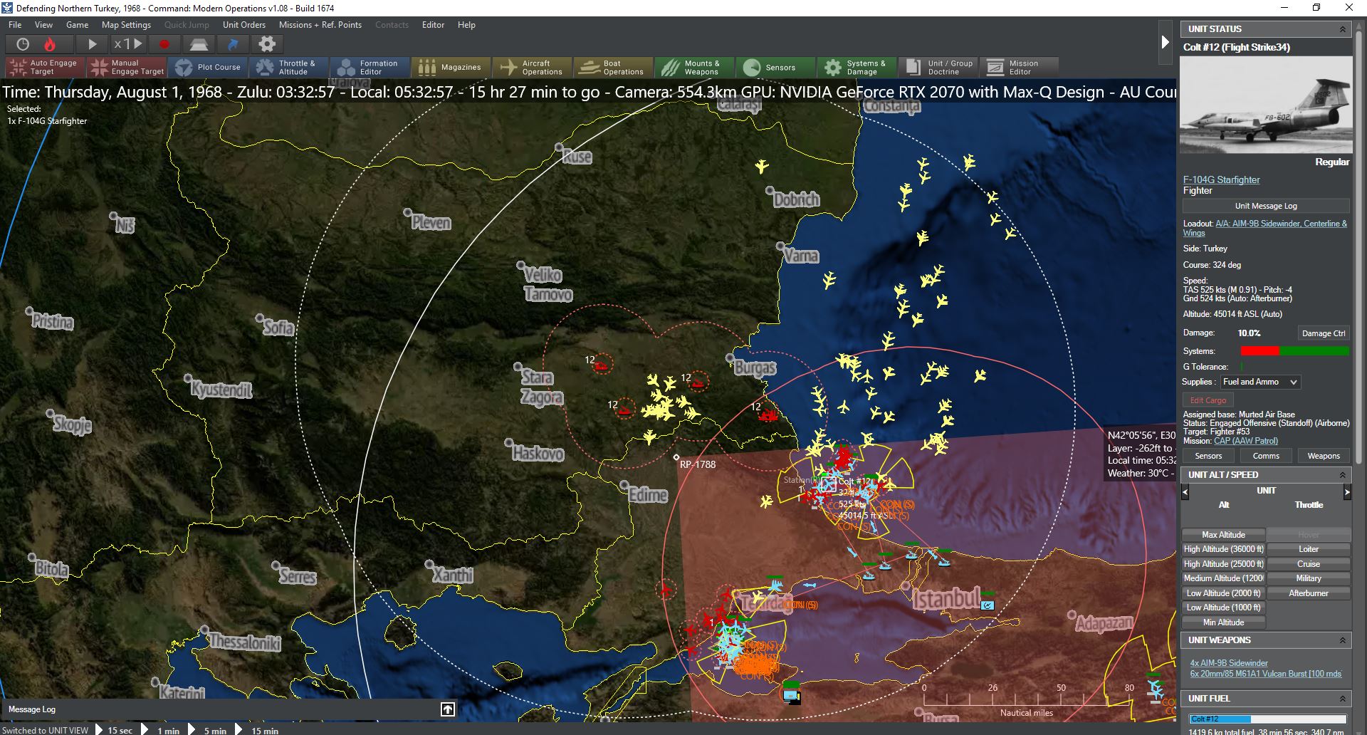Click left arrow in UNIT ALT / SPEED
Image resolution: width=1367 pixels, height=735 pixels.
pos(1185,491)
